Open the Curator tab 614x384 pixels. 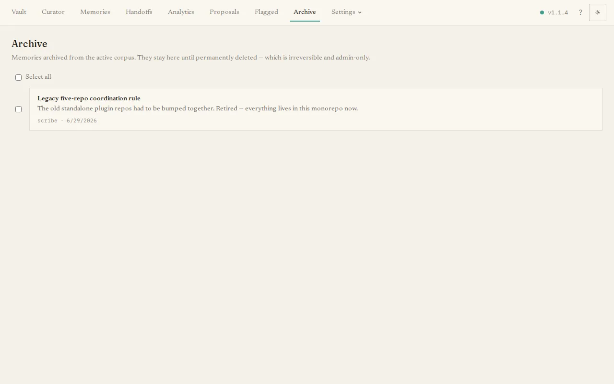tap(53, 12)
